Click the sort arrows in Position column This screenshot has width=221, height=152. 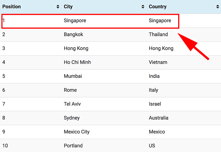coord(58,7)
